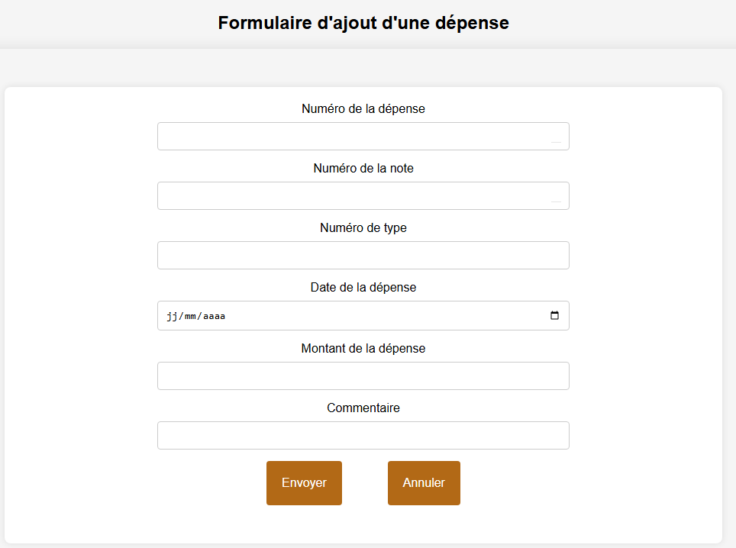This screenshot has width=736, height=548.
Task: Click inside the Commentaire text field
Action: coord(363,436)
